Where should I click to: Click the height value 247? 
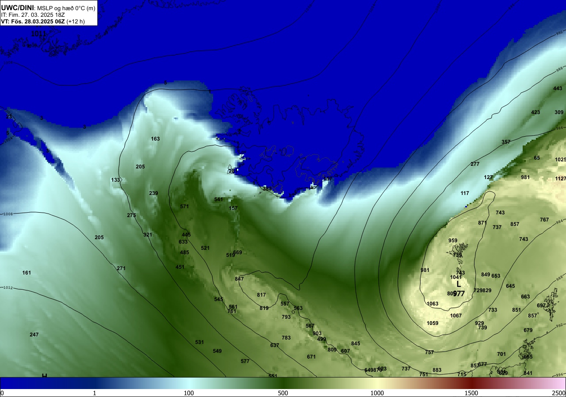coord(34,335)
